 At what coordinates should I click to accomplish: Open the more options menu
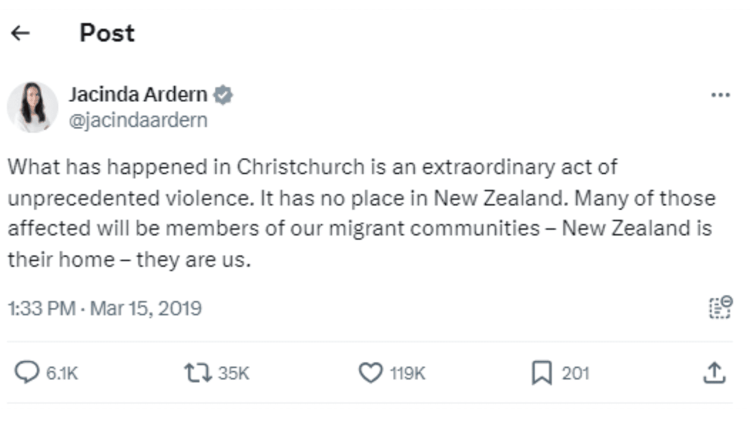click(x=721, y=94)
